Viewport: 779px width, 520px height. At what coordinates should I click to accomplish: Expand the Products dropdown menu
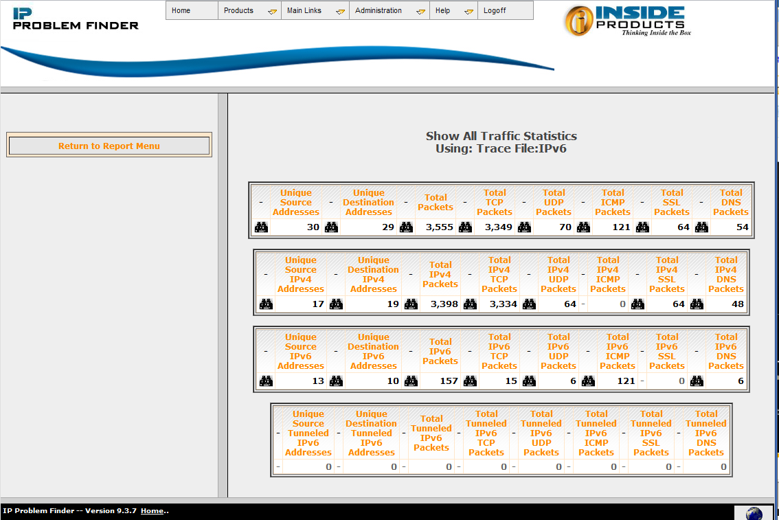pyautogui.click(x=249, y=11)
